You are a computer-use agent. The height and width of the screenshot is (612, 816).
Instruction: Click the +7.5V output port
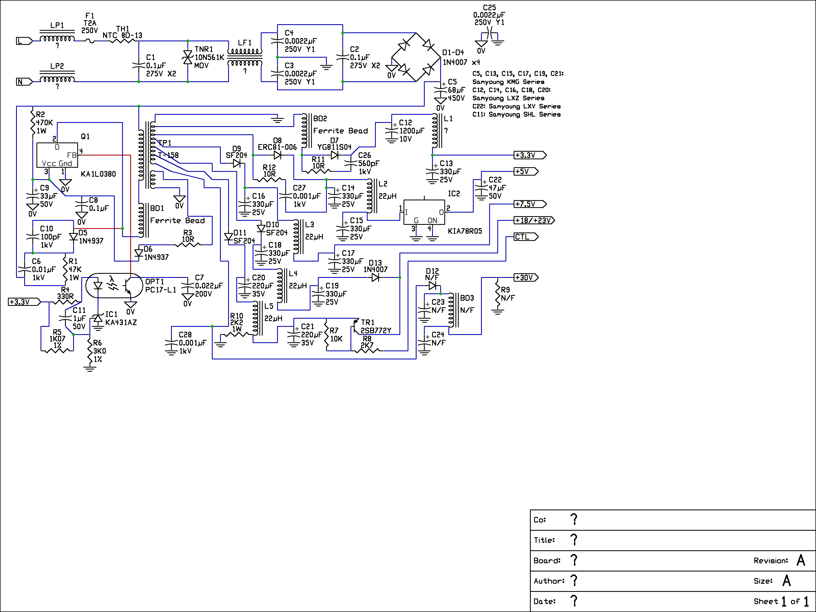[530, 204]
